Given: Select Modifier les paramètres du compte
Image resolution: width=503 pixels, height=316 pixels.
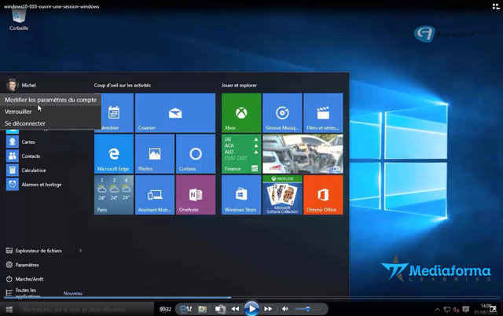Looking at the screenshot, I should pos(50,100).
